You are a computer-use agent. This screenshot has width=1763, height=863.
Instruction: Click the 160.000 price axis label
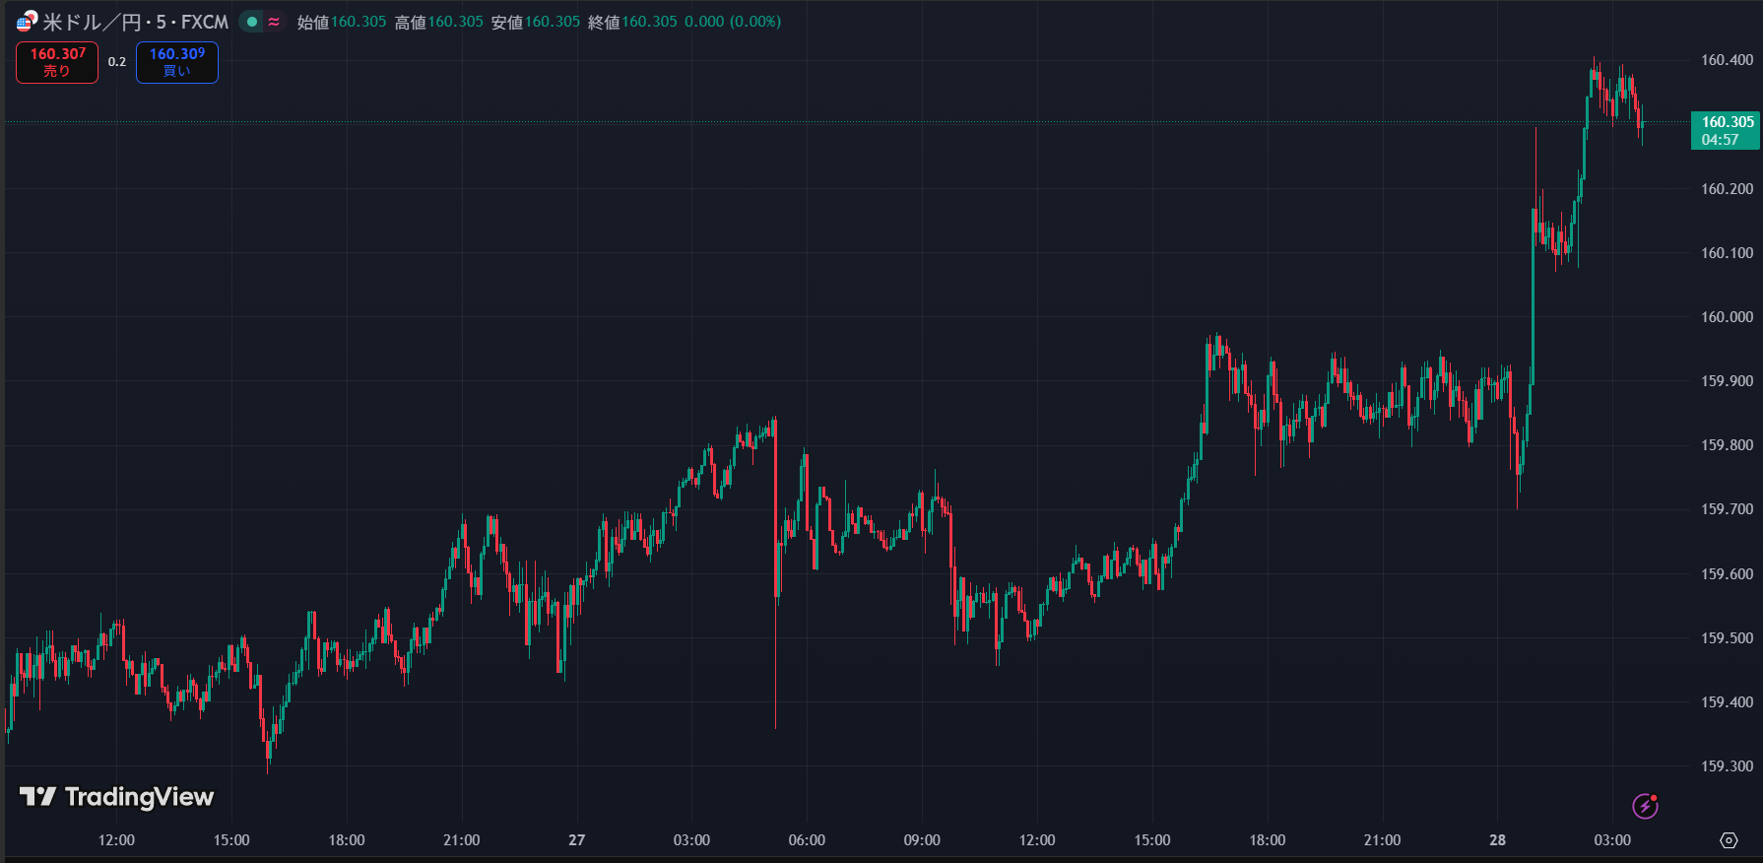pos(1727,317)
